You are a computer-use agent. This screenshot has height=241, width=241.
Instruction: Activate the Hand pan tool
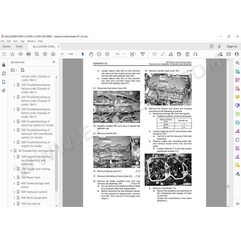coord(91,54)
